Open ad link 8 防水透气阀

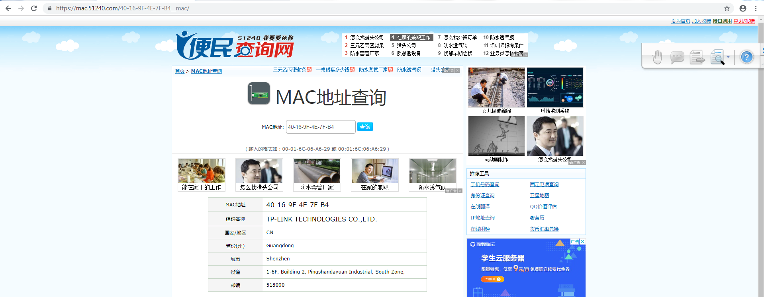point(455,45)
